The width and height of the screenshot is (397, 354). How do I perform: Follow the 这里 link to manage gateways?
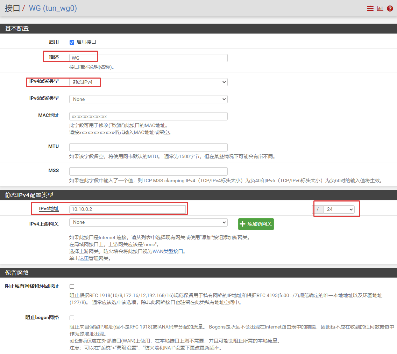(x=84, y=259)
